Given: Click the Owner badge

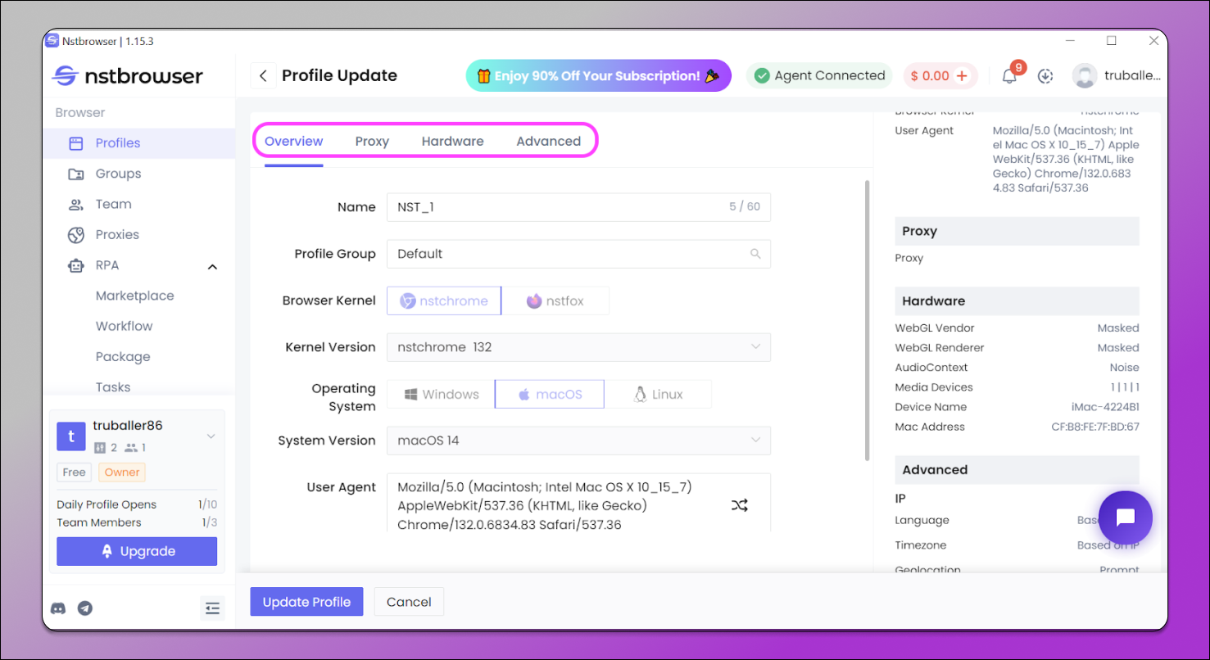Looking at the screenshot, I should point(122,472).
